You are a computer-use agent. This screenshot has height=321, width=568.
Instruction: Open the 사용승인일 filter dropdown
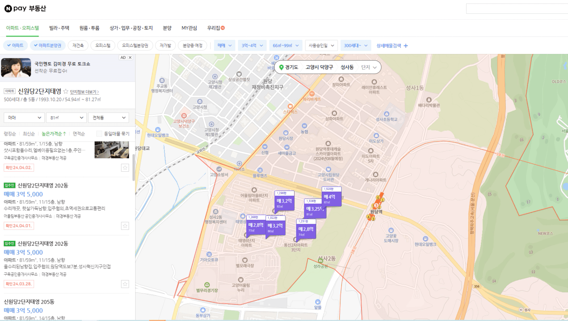click(x=321, y=46)
